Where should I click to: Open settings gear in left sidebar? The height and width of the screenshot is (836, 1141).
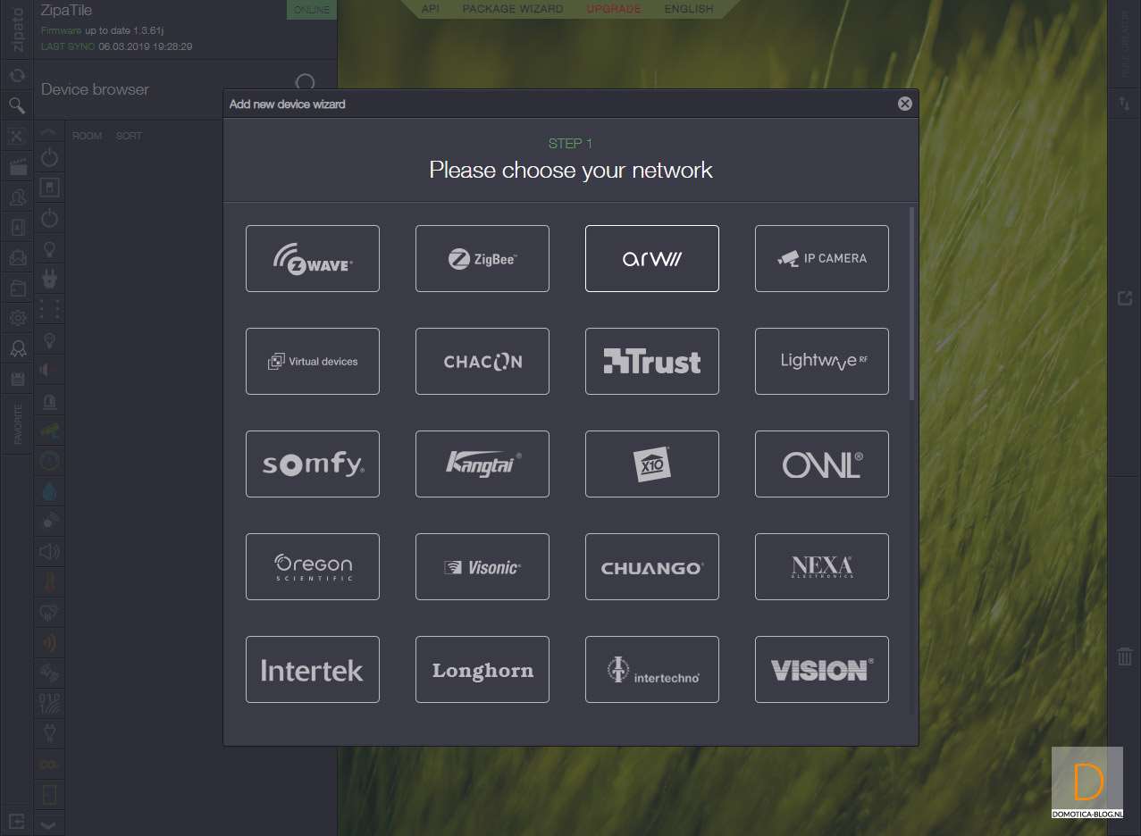coord(17,318)
